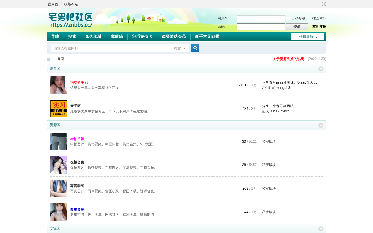Click the 立即注册 link
This screenshot has width=373, height=233.
click(x=319, y=27)
